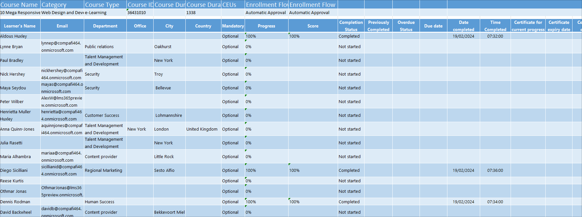This screenshot has height=217, width=582.
Task: Select the Email column header
Action: [62, 26]
